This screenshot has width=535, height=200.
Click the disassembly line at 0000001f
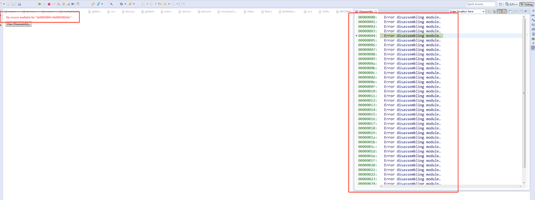coord(399,160)
